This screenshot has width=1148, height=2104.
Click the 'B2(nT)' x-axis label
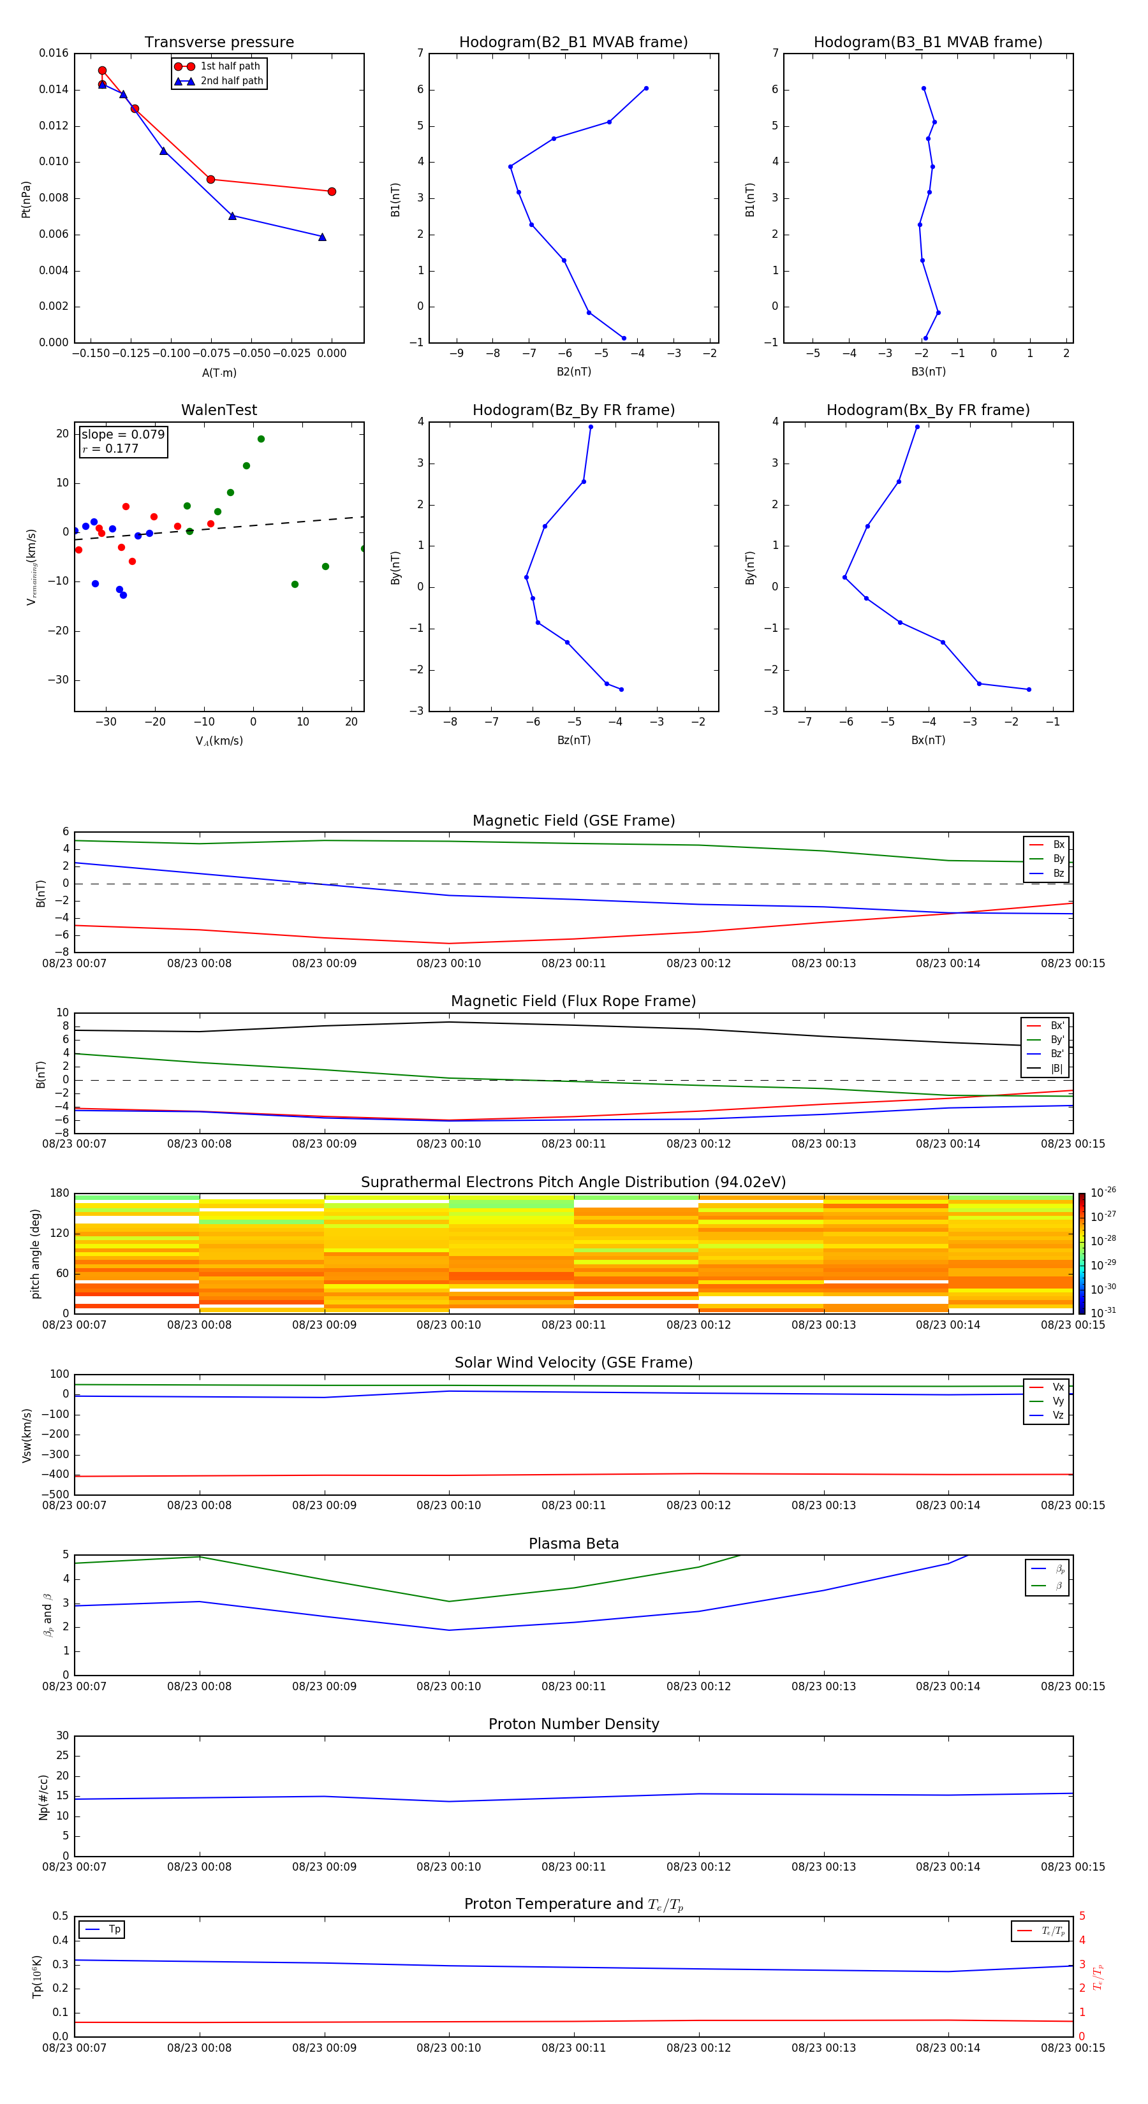click(x=573, y=372)
